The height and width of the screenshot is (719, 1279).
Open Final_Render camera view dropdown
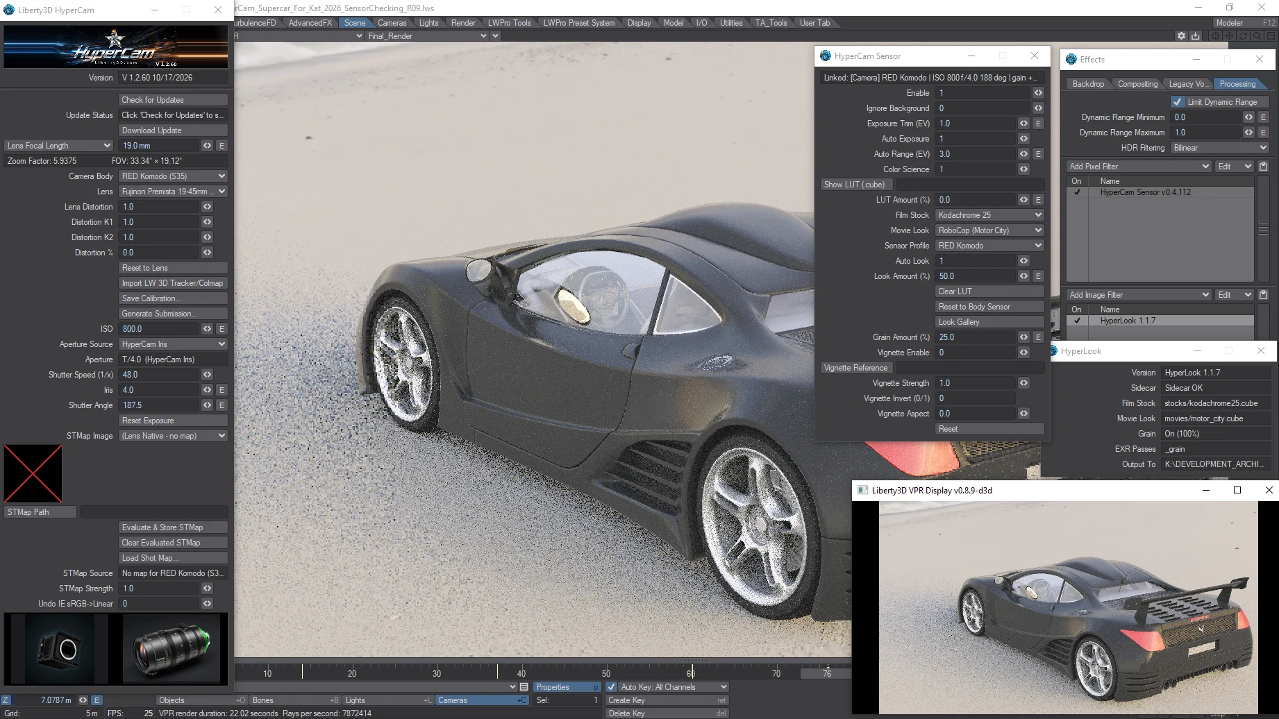point(427,36)
